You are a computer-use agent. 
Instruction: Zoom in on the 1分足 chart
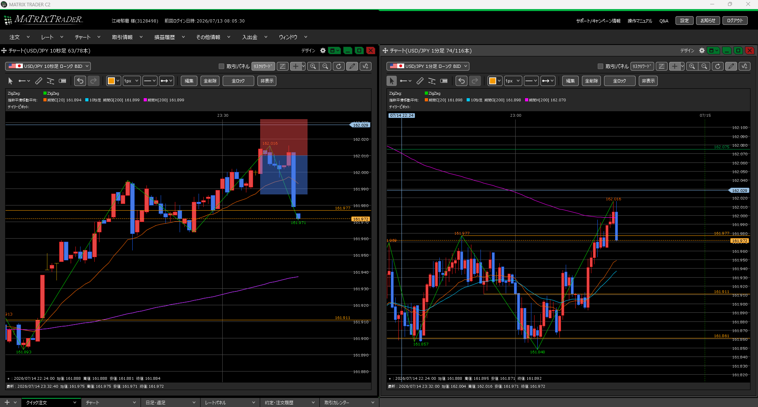click(692, 66)
